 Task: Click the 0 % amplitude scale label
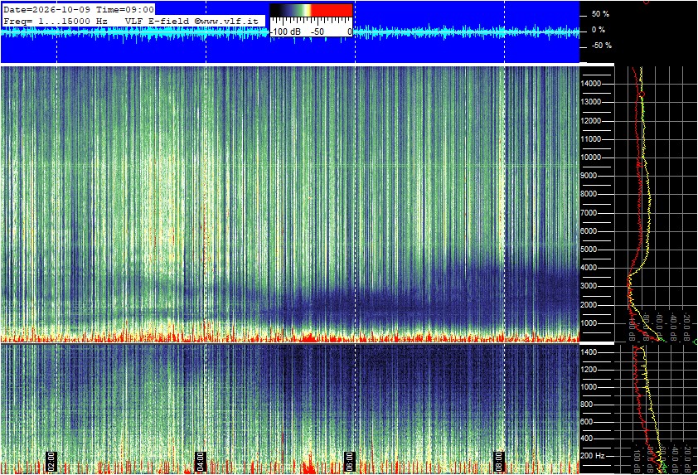599,30
